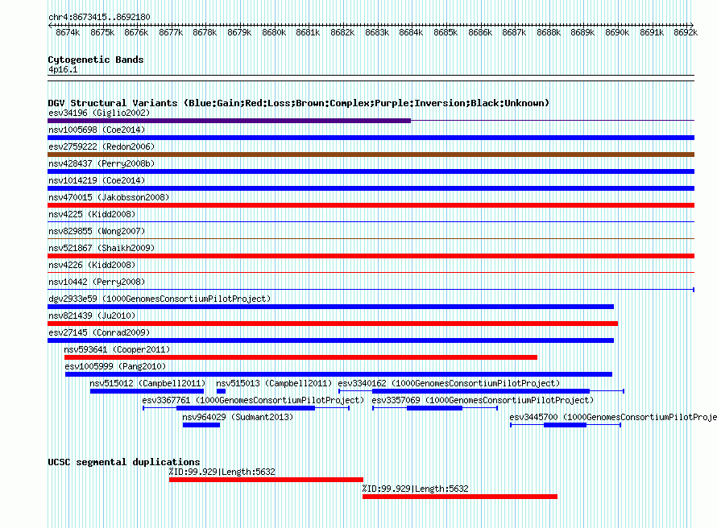
Task: Select the esv3367761 variant blue bar
Action: [x=246, y=408]
